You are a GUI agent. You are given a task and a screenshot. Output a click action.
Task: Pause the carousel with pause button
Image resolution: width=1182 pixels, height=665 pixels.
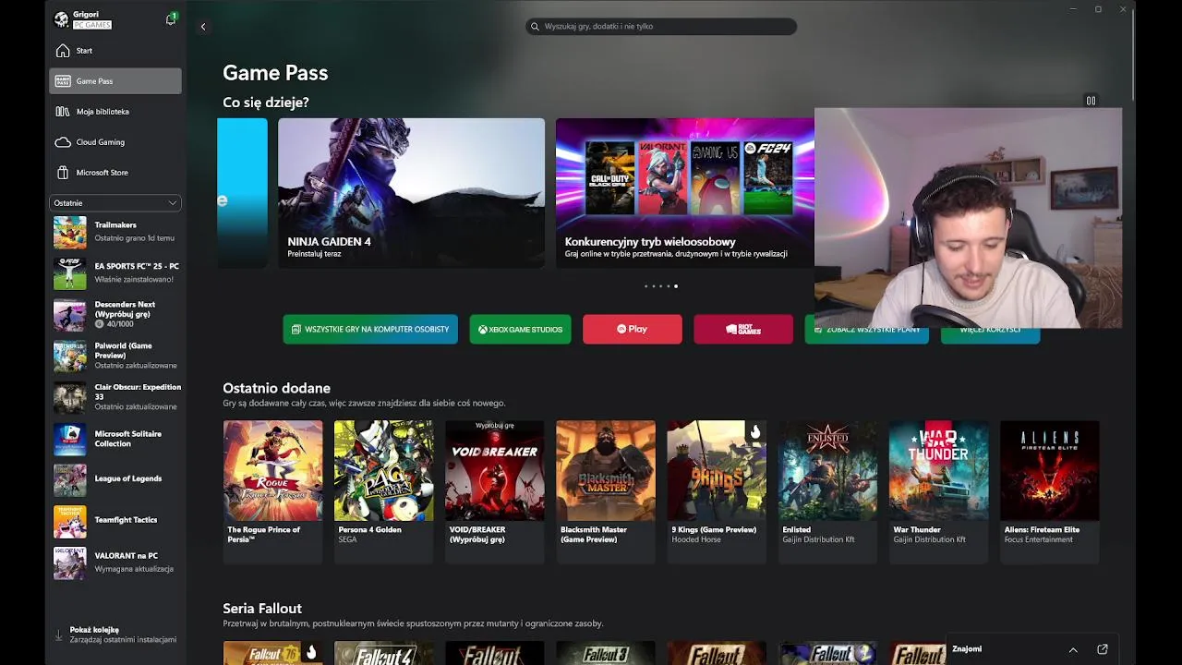click(1091, 101)
